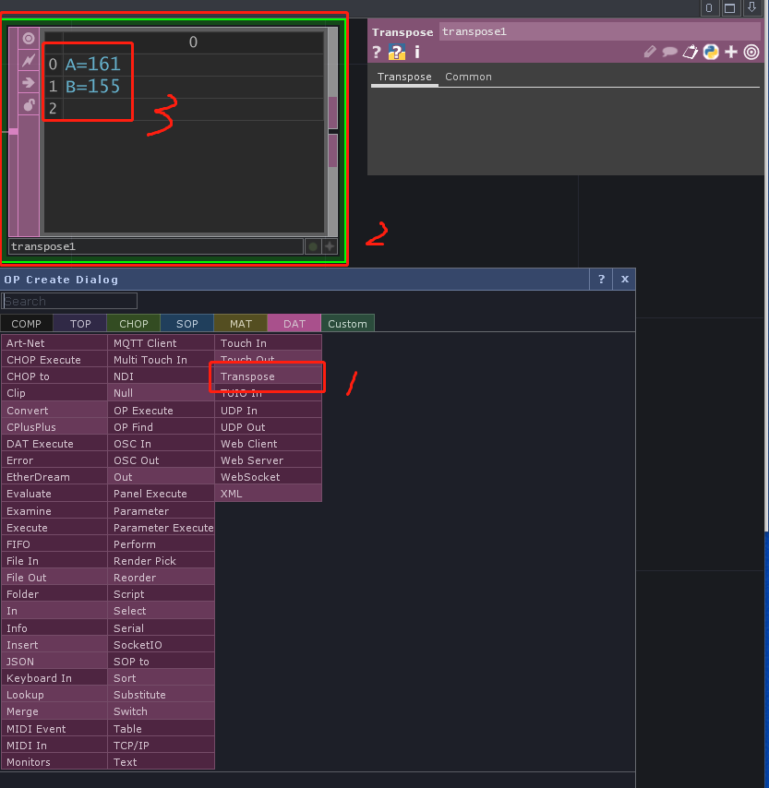Toggle the bullseye icon at parameter dialog right

click(x=751, y=53)
